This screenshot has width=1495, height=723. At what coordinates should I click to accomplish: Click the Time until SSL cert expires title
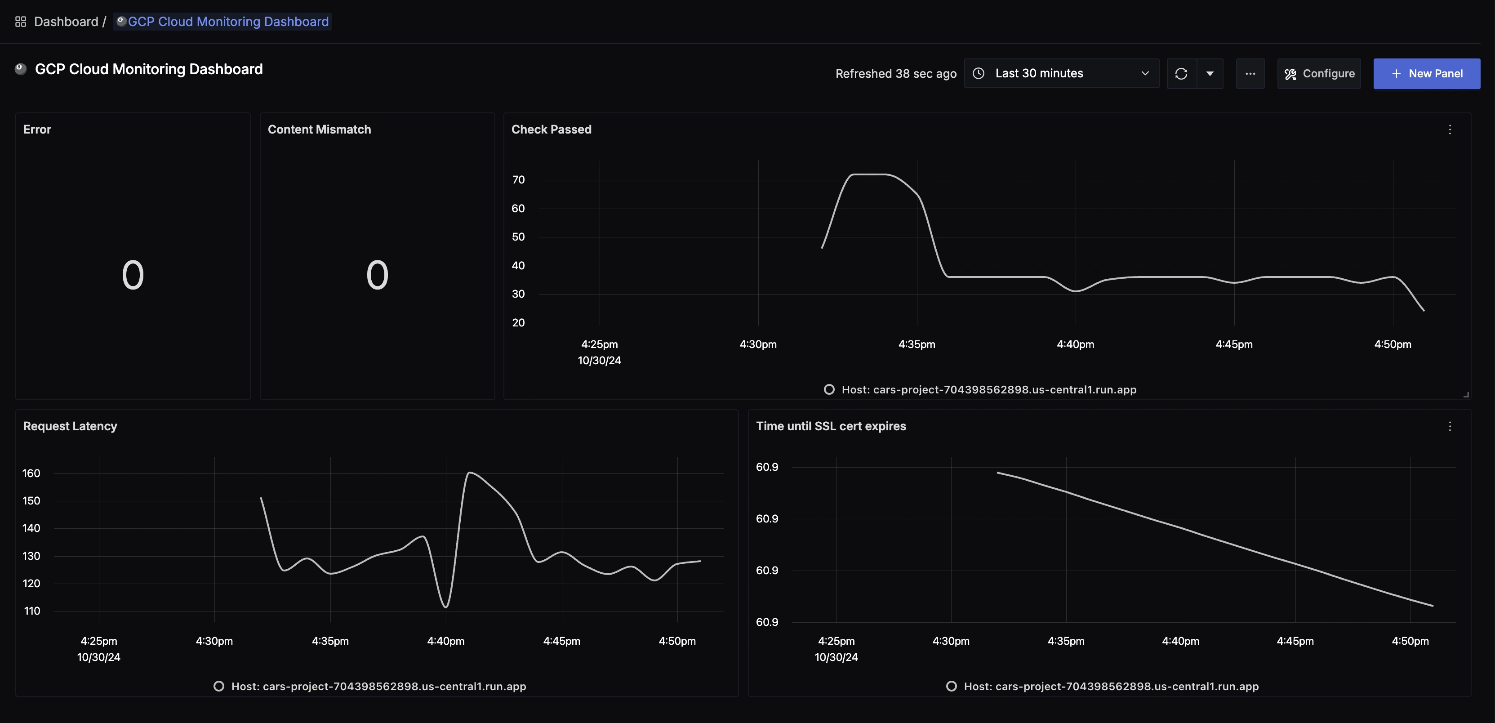[x=831, y=426]
